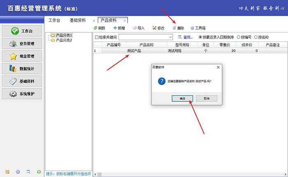288x177 pixels.
Task: Click the blue circular icon at sidebar bottom
Action: pyautogui.click(x=18, y=172)
